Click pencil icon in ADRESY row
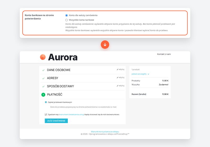The image size is (210, 147). (117, 78)
